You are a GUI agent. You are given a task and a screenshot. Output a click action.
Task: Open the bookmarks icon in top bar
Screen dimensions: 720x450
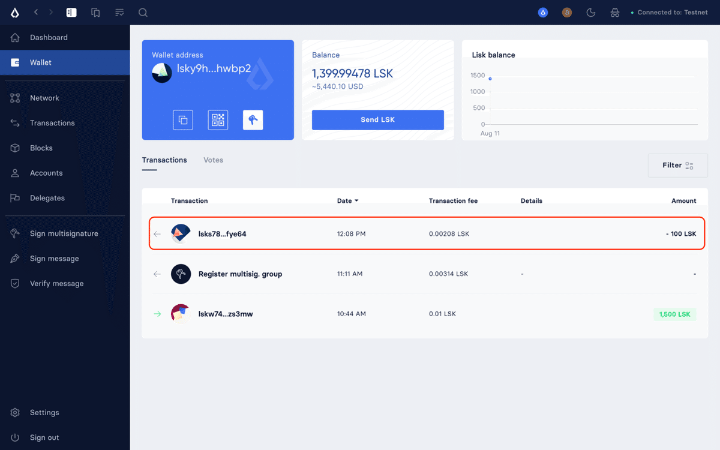tap(95, 12)
